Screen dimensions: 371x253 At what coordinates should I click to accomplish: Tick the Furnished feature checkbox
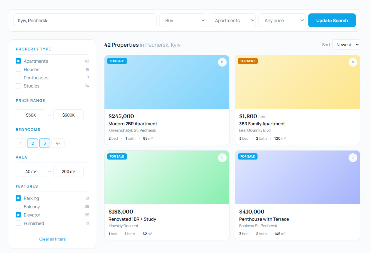pyautogui.click(x=19, y=223)
